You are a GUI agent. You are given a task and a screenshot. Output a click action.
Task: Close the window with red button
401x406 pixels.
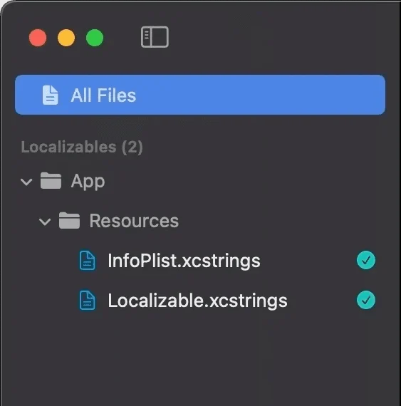38,38
